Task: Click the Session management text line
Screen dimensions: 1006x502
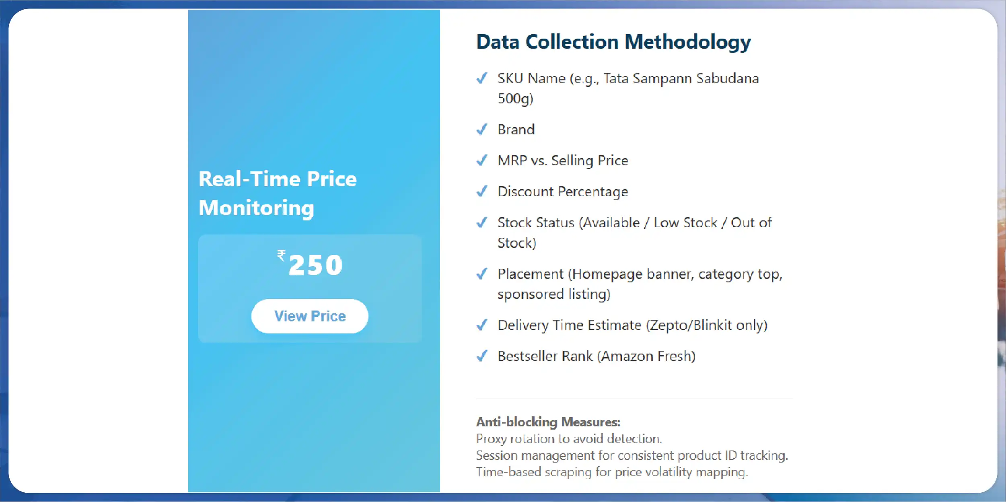Action: coord(632,455)
